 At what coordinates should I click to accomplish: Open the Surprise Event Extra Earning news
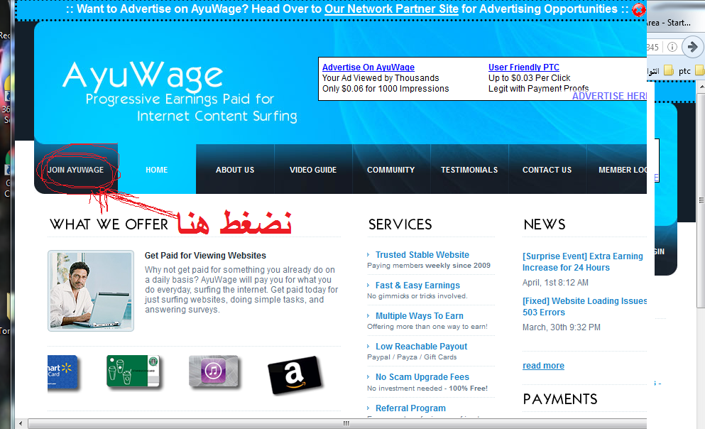click(583, 261)
